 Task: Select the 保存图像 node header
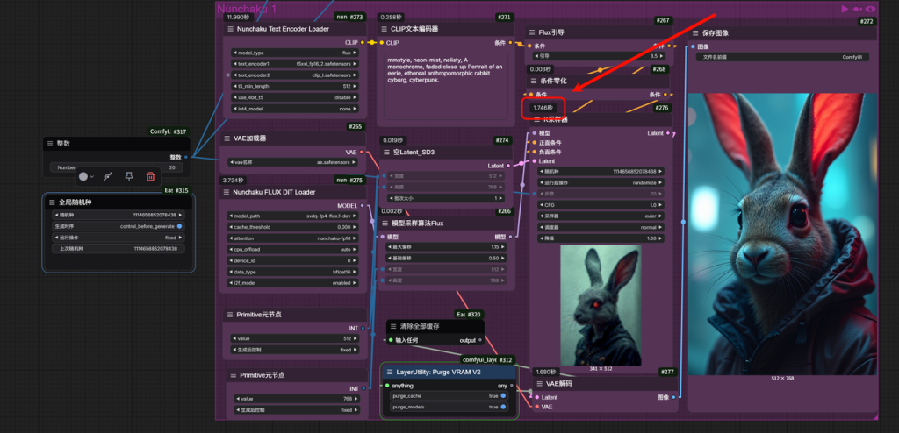781,33
